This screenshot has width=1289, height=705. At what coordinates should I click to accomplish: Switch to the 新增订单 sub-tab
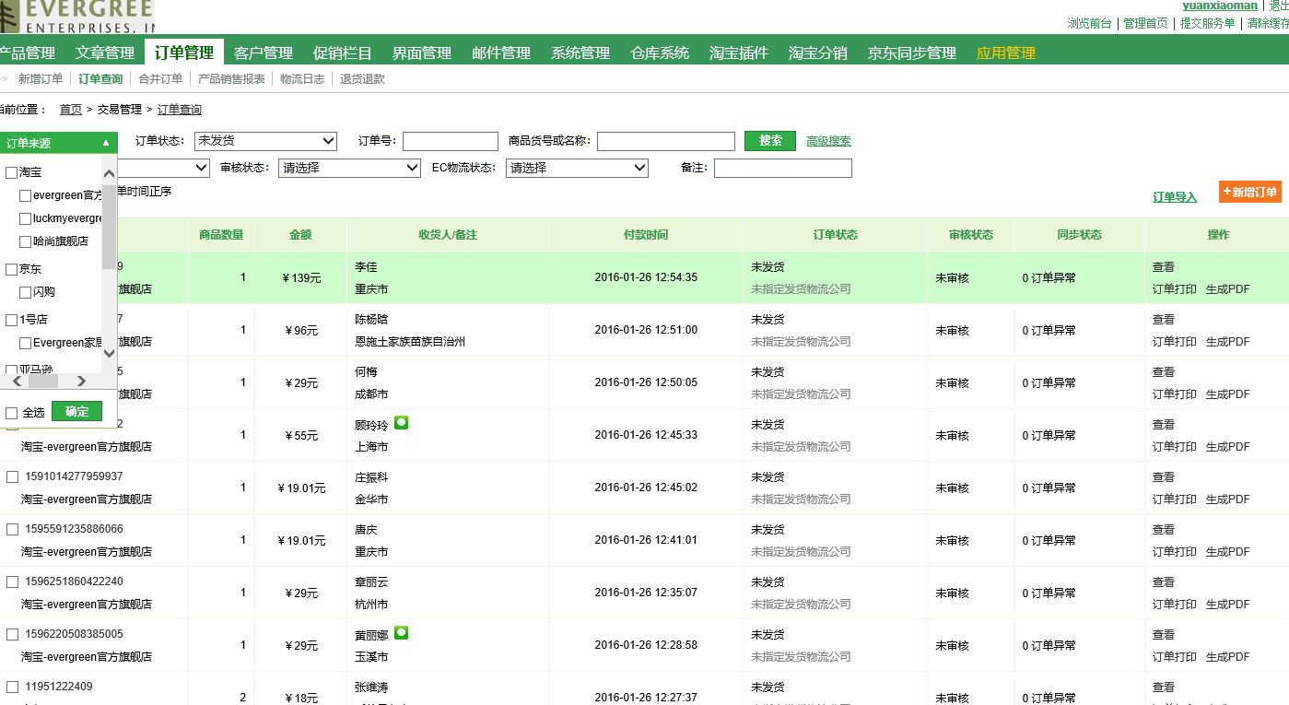[x=41, y=79]
